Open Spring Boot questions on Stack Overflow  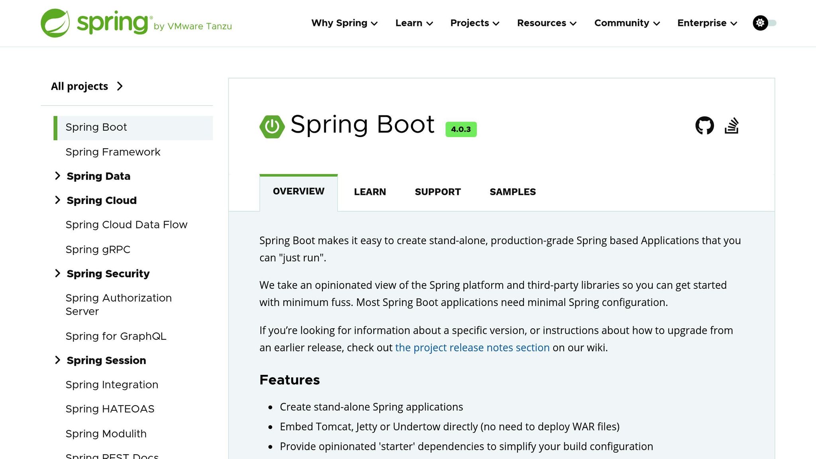click(x=732, y=125)
